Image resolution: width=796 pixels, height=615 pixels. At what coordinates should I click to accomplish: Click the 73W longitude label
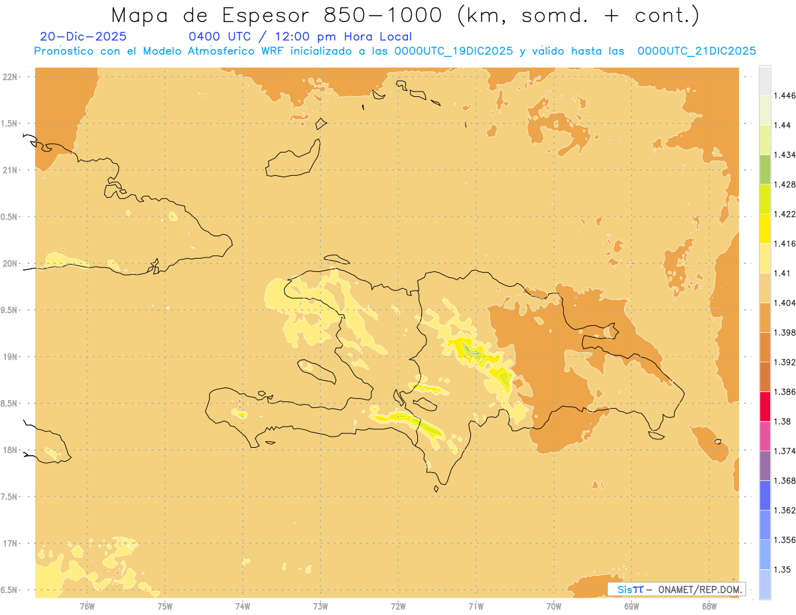320,606
